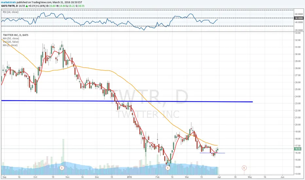The height and width of the screenshot is (180, 305).
Task: Click the 20.00 price axis label
Action: pyautogui.click(x=298, y=125)
